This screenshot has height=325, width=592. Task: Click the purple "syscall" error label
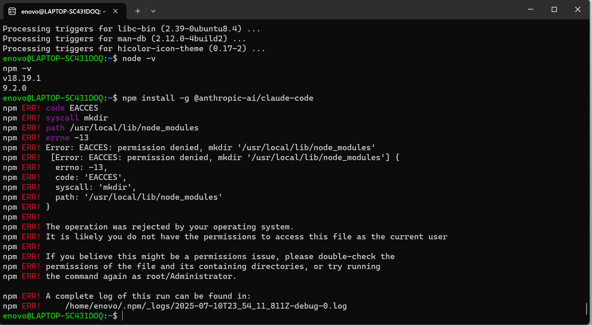[62, 118]
